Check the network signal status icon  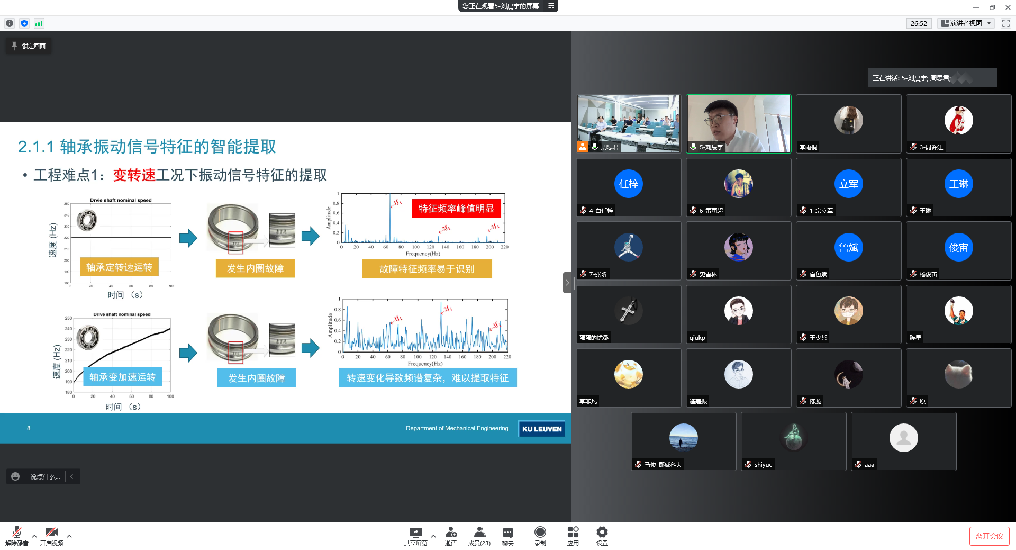click(x=39, y=23)
